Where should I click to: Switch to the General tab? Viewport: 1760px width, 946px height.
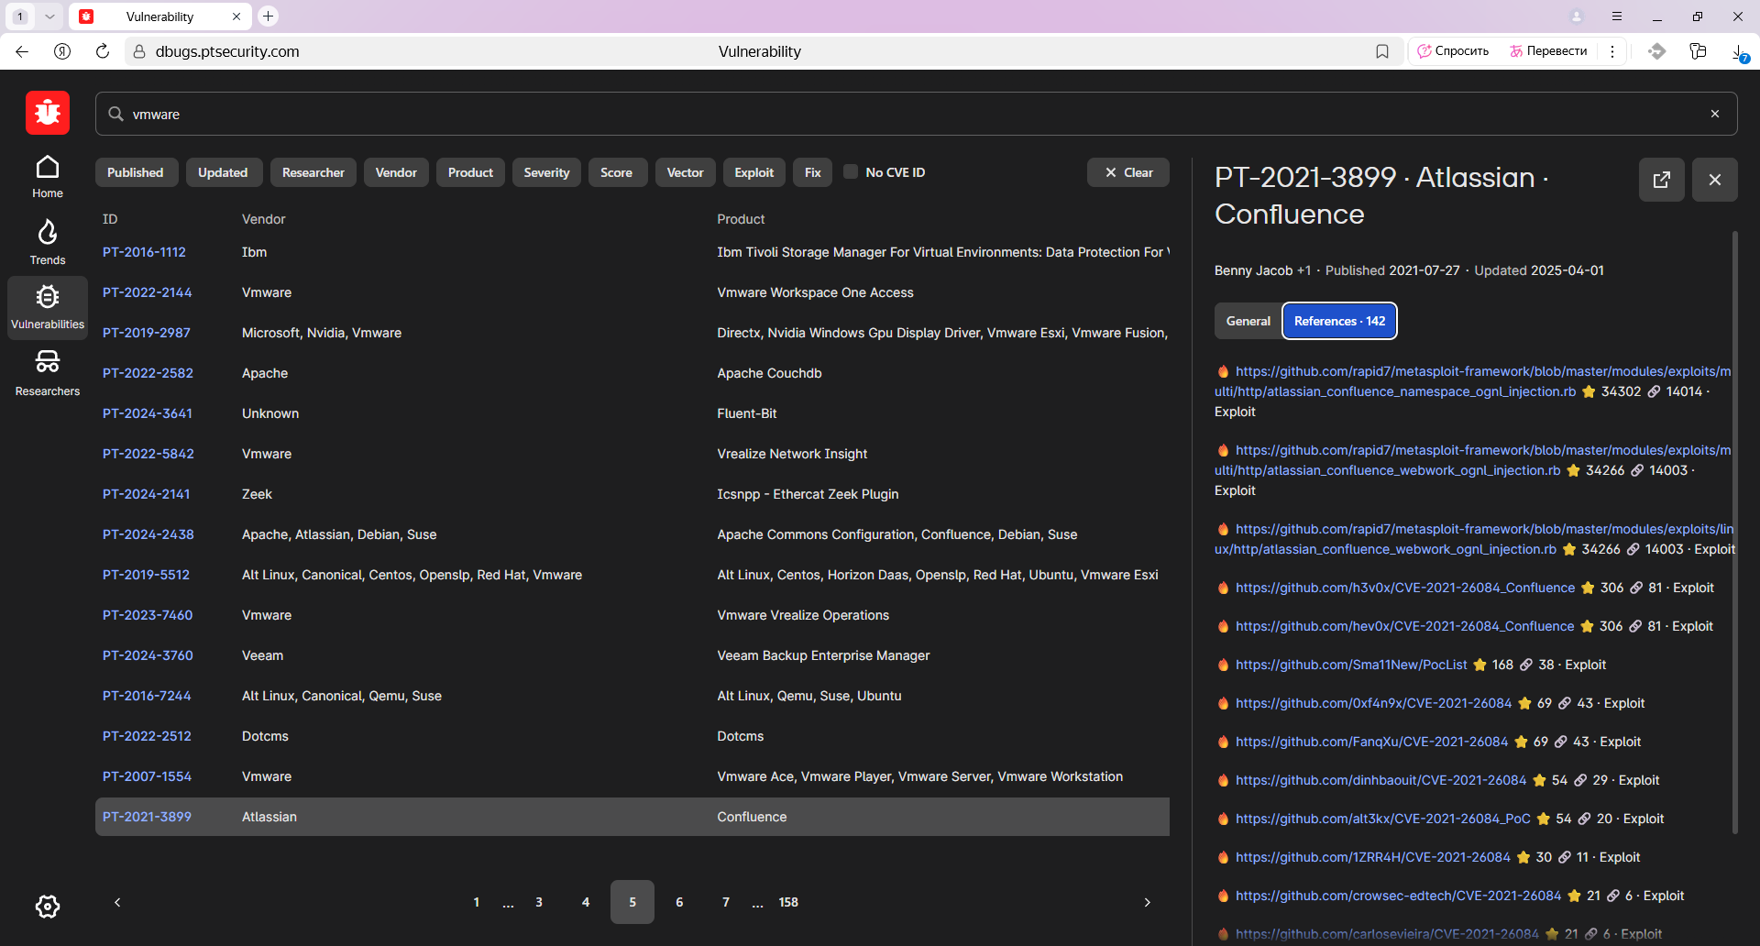[1248, 321]
